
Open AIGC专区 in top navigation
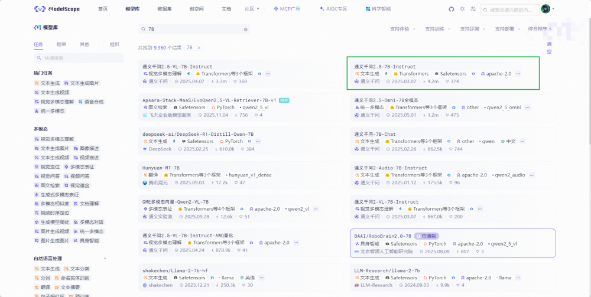click(x=333, y=9)
